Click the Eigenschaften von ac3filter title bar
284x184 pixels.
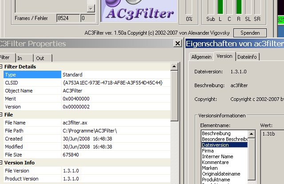click(x=235, y=44)
